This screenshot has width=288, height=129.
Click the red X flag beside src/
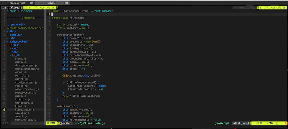pos(12,45)
